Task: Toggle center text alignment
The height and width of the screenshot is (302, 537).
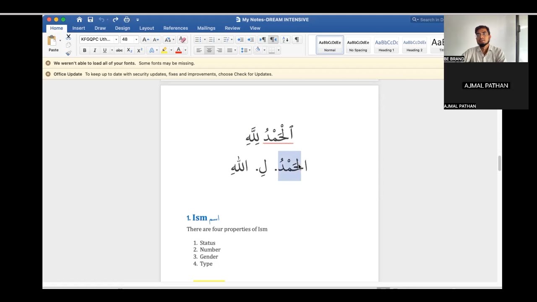Action: (209, 50)
